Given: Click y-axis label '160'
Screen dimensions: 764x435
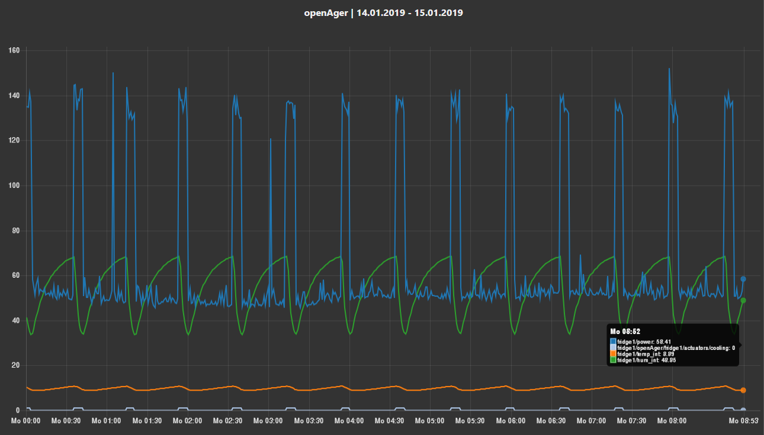Looking at the screenshot, I should (x=14, y=50).
